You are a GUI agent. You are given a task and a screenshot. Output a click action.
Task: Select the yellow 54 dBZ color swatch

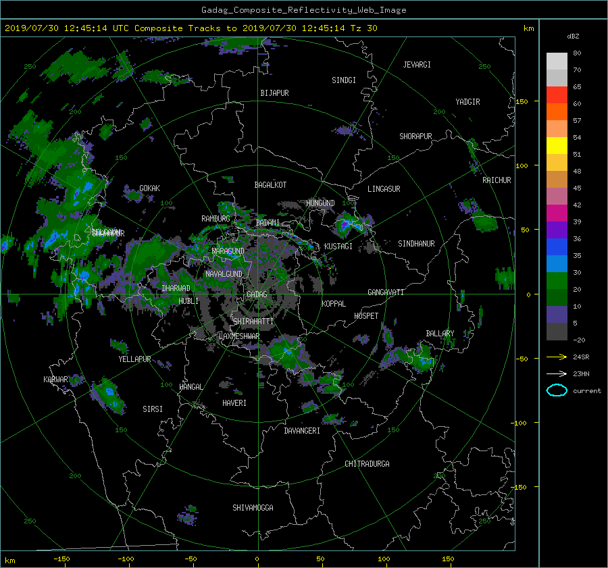point(557,145)
